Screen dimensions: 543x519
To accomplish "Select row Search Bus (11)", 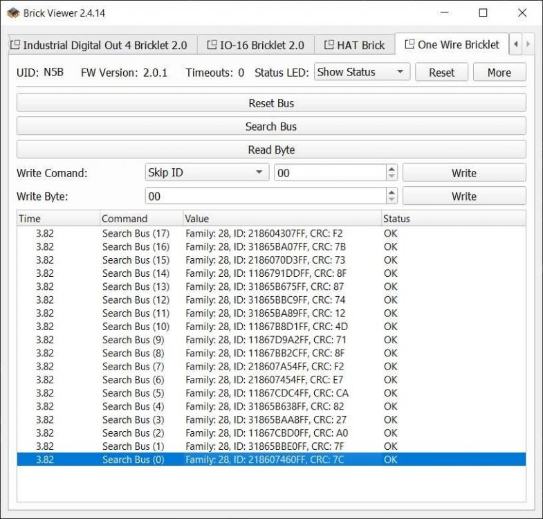I will (271, 313).
